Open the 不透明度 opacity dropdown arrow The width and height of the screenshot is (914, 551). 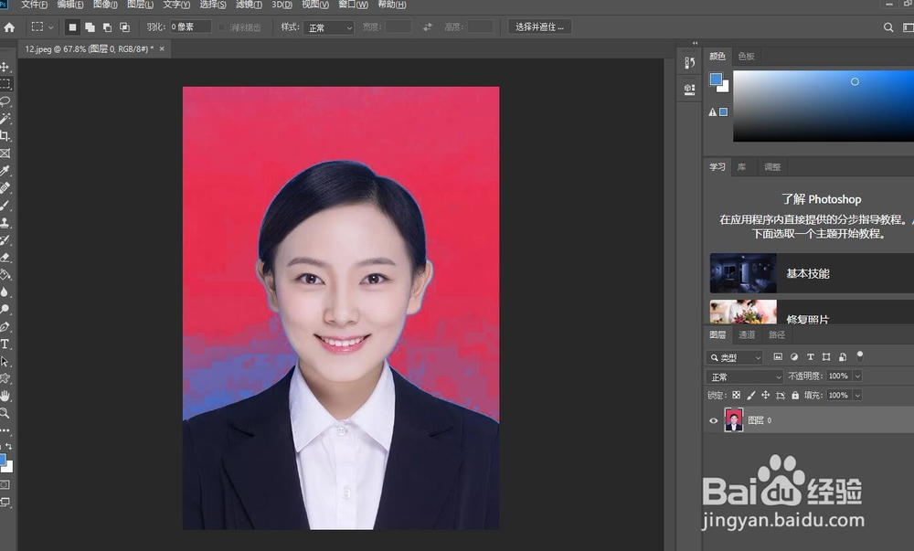coord(856,376)
